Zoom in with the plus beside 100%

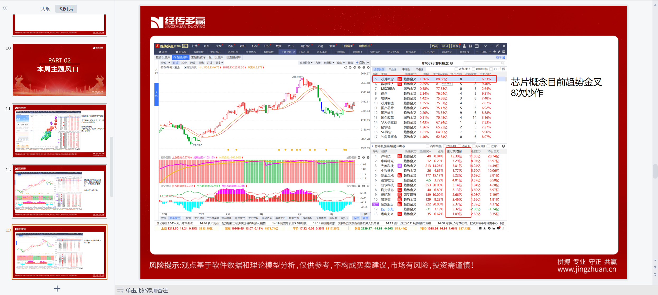(x=490, y=52)
